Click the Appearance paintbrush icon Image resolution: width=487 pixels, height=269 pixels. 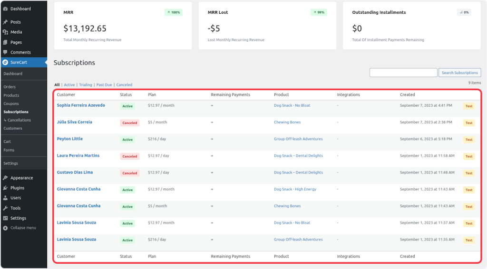5,178
